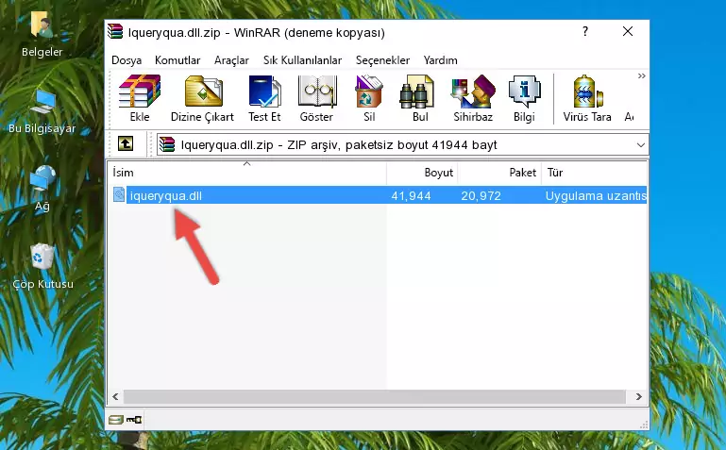The image size is (726, 450).
Task: Close the WinRAR window
Action: [628, 31]
